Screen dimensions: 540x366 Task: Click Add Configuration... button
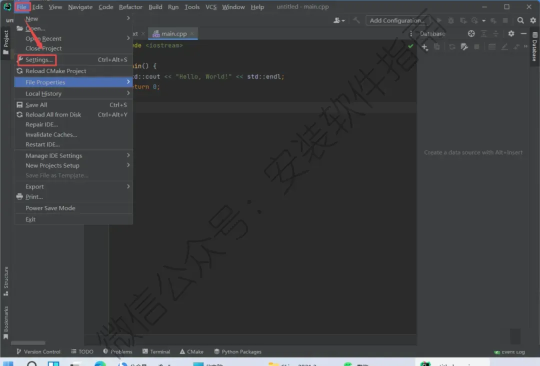click(397, 20)
